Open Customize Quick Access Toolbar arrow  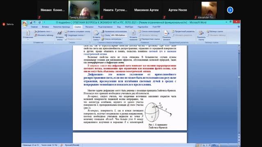coord(44,22)
